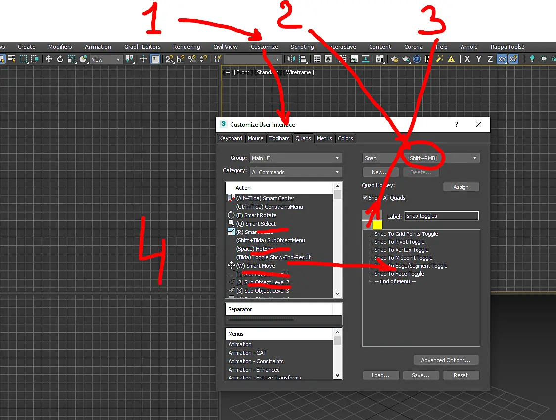Toggle the 2.5D Snaps icon
The image size is (556, 420).
point(169,59)
